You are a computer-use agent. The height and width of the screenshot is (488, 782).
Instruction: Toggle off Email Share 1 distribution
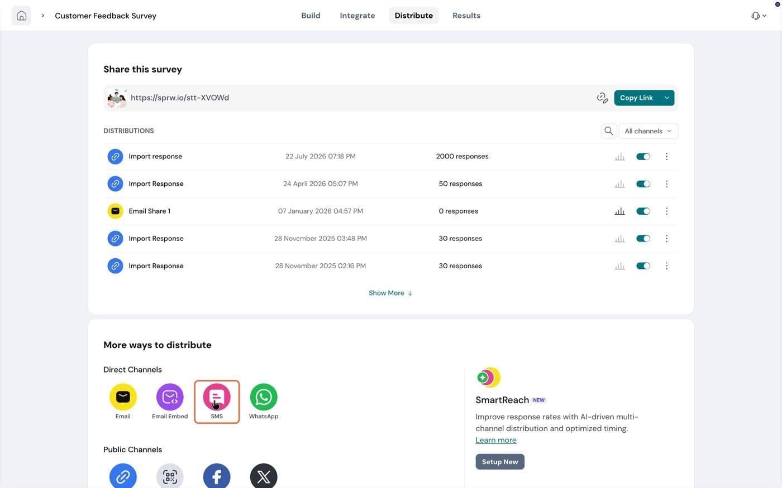(x=643, y=211)
